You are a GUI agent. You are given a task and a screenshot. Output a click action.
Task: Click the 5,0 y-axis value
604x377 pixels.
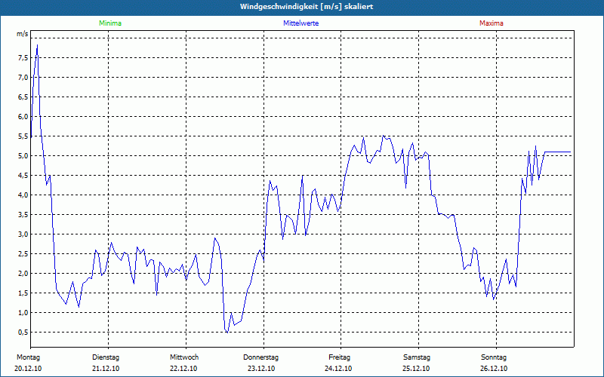[23, 156]
